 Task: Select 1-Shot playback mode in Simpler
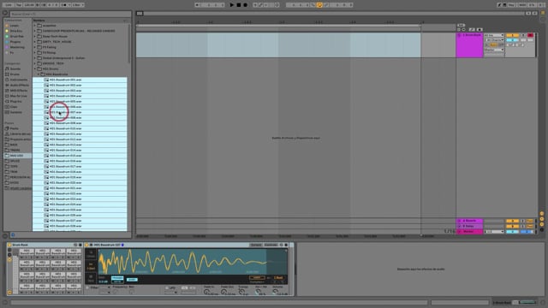(x=91, y=266)
